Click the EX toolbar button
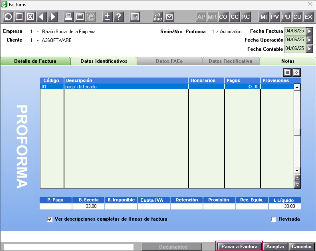Image resolution: width=316 pixels, height=251 pixels. [308, 17]
